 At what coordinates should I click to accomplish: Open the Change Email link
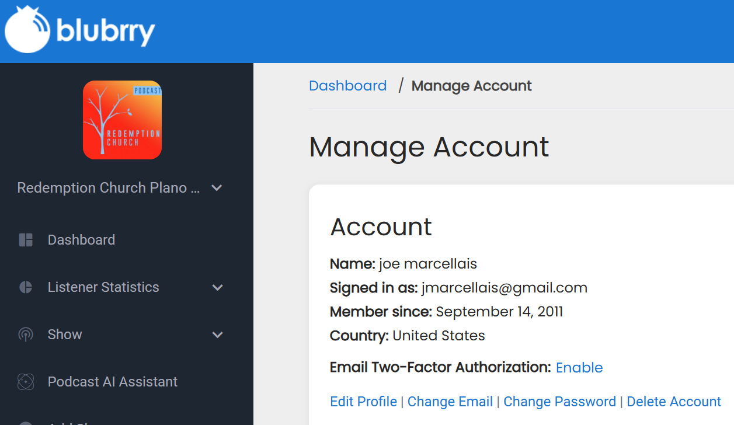tap(450, 402)
